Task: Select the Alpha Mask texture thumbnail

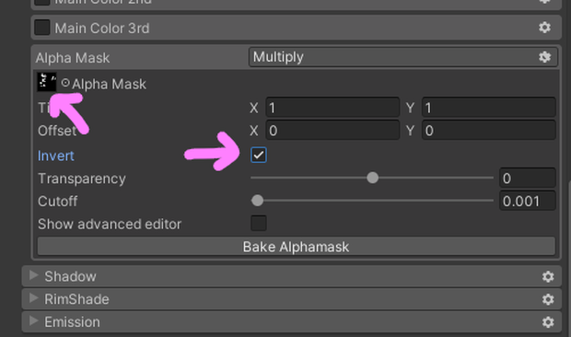Action: pos(47,82)
